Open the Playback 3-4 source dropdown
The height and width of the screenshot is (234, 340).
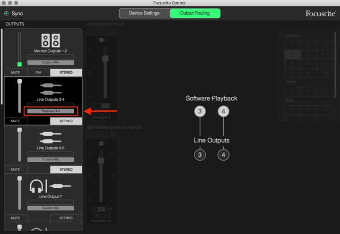click(x=51, y=111)
